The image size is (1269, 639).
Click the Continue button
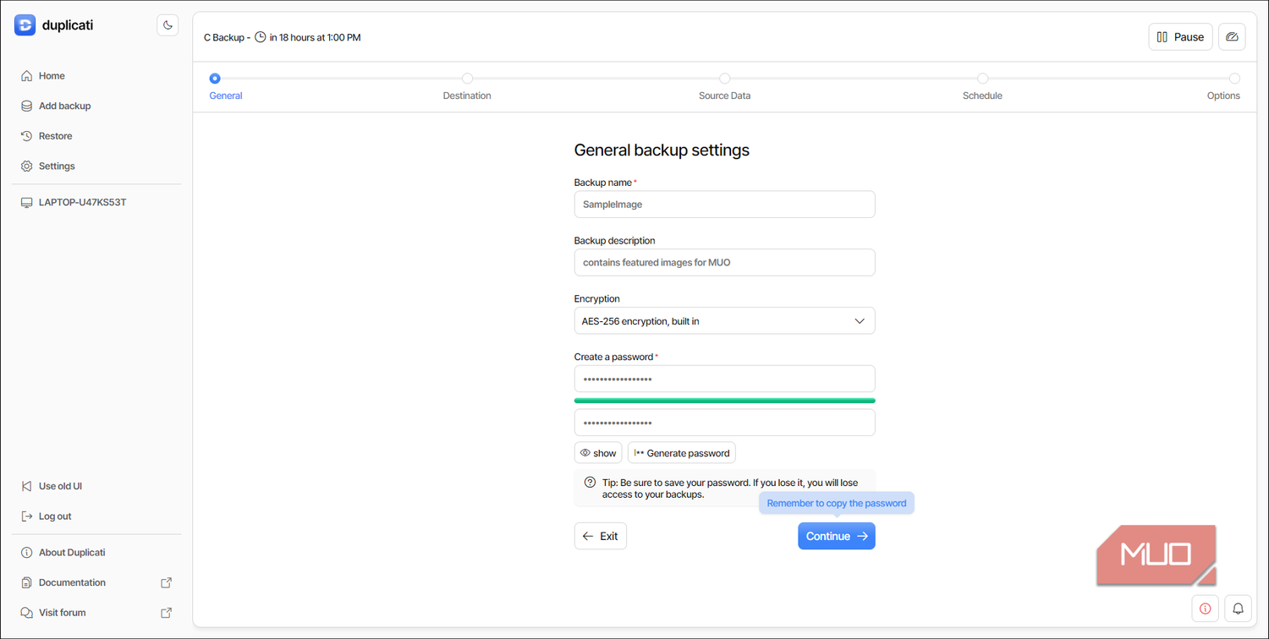pos(836,536)
